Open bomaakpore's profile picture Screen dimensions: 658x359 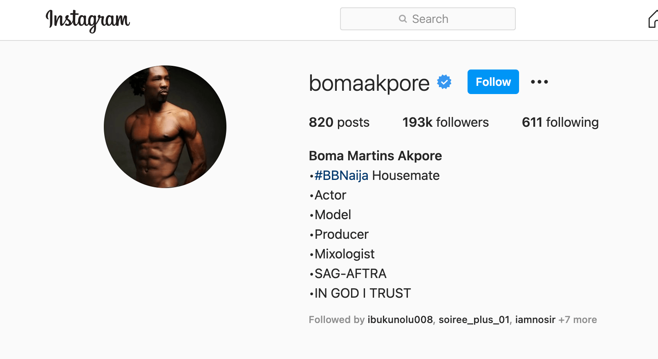165,127
